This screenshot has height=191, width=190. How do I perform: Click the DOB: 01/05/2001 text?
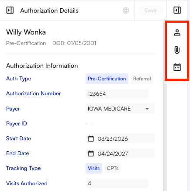click(x=74, y=43)
